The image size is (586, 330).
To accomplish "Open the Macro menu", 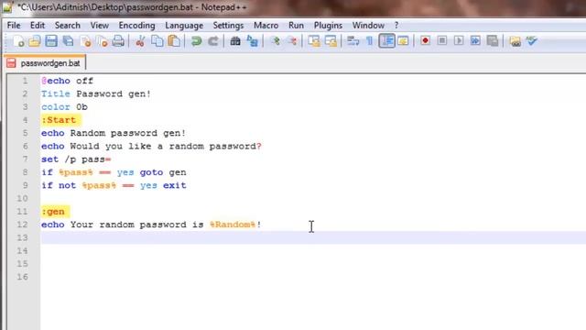I will pyautogui.click(x=266, y=26).
